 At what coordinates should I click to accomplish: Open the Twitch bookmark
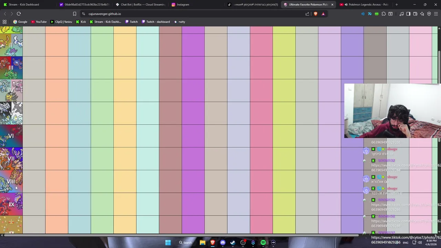point(131,22)
